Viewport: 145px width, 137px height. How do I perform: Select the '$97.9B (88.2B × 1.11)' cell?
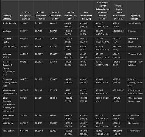[x=102, y=99]
